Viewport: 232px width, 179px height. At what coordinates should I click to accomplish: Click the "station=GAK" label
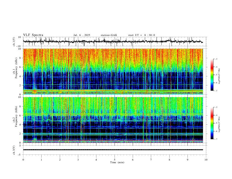coord(109,35)
